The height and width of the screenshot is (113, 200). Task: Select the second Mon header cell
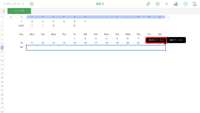[x=107, y=34]
